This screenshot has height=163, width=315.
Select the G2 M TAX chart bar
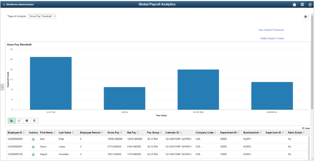(x=51, y=83)
